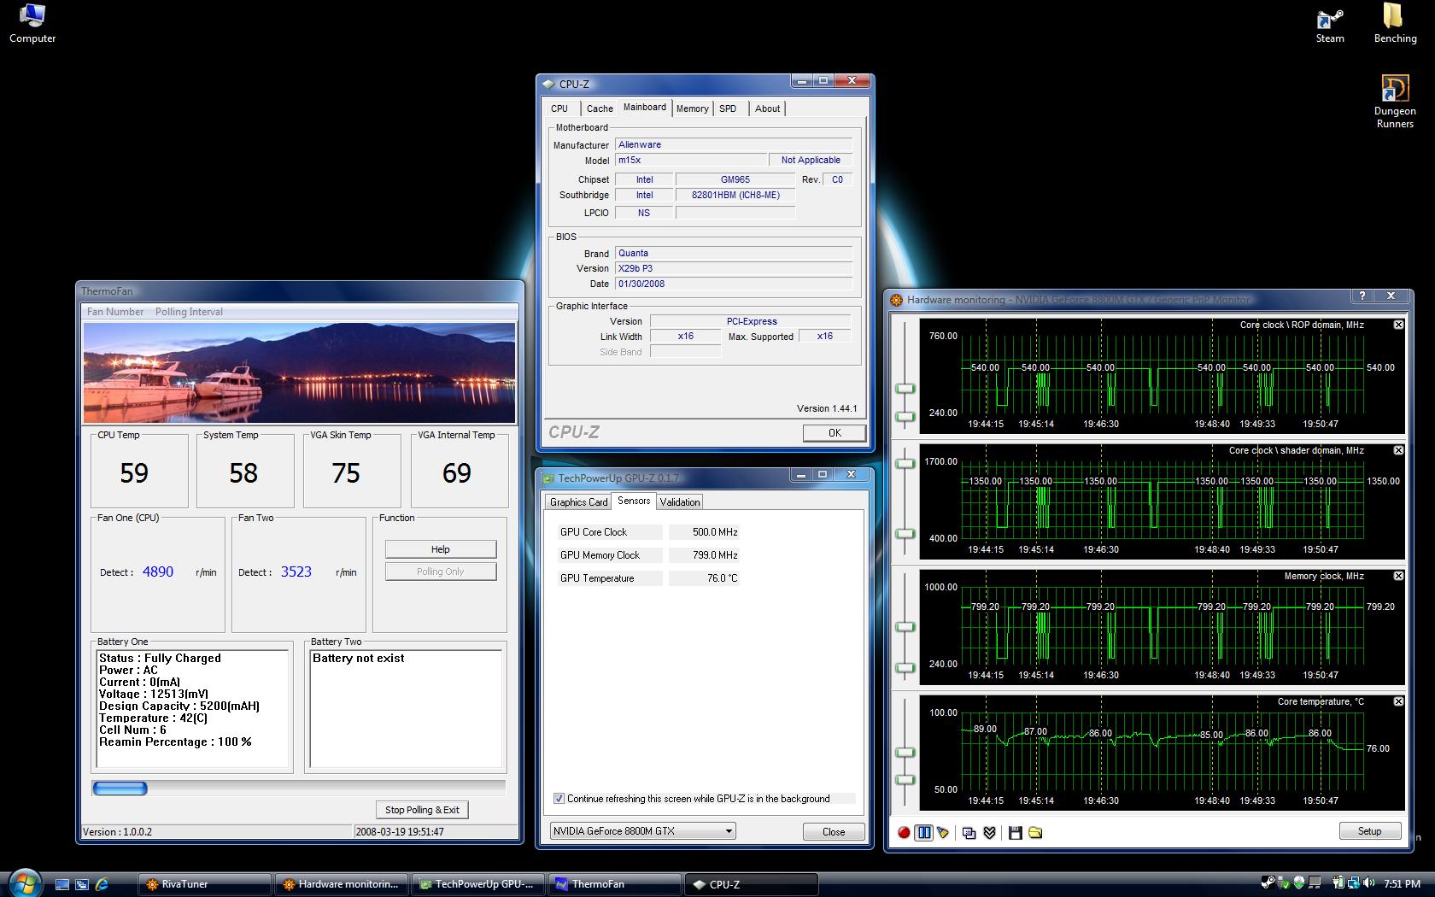Click the GPU Core Clock value 500.0 MHz
Viewport: 1435px width, 897px height.
(703, 532)
